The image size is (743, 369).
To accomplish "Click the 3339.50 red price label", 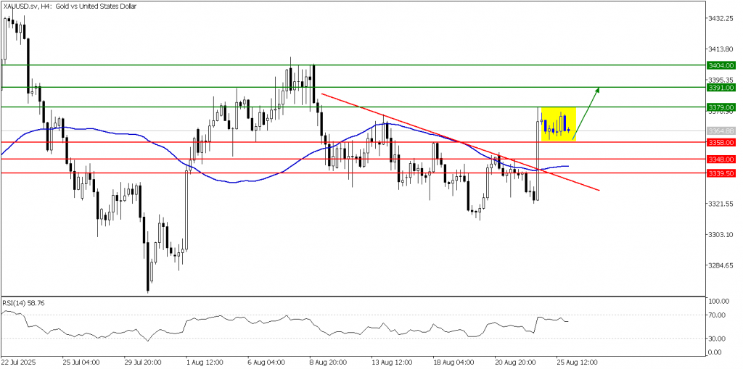I will [721, 173].
